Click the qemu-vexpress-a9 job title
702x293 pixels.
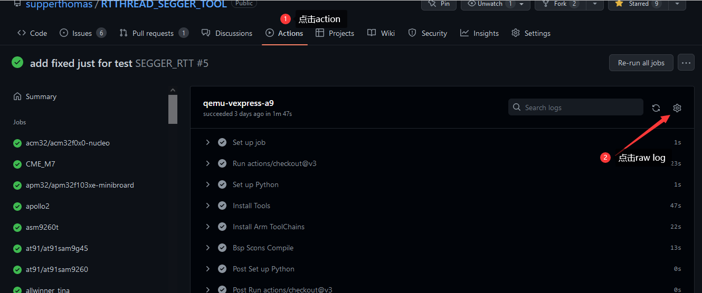point(238,103)
